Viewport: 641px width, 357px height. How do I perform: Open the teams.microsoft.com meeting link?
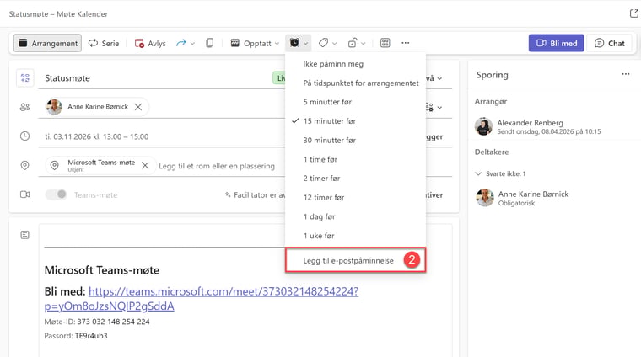tap(202, 299)
